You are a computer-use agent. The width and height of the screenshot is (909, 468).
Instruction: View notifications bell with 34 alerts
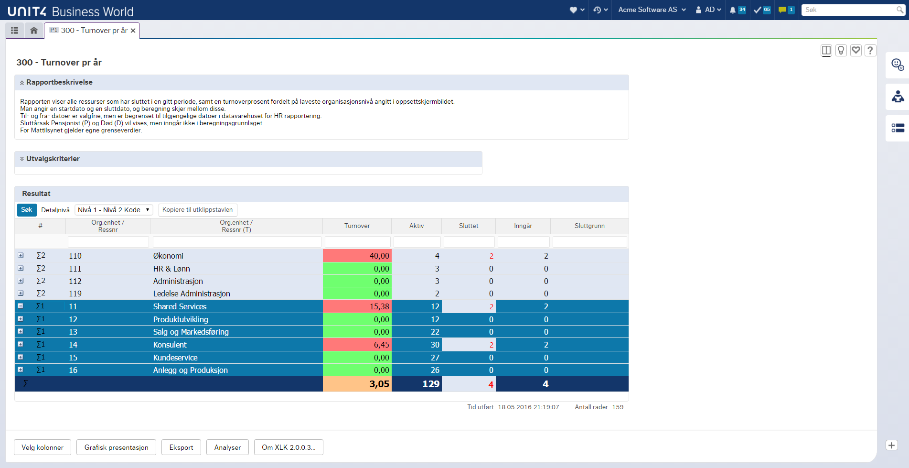click(x=737, y=10)
